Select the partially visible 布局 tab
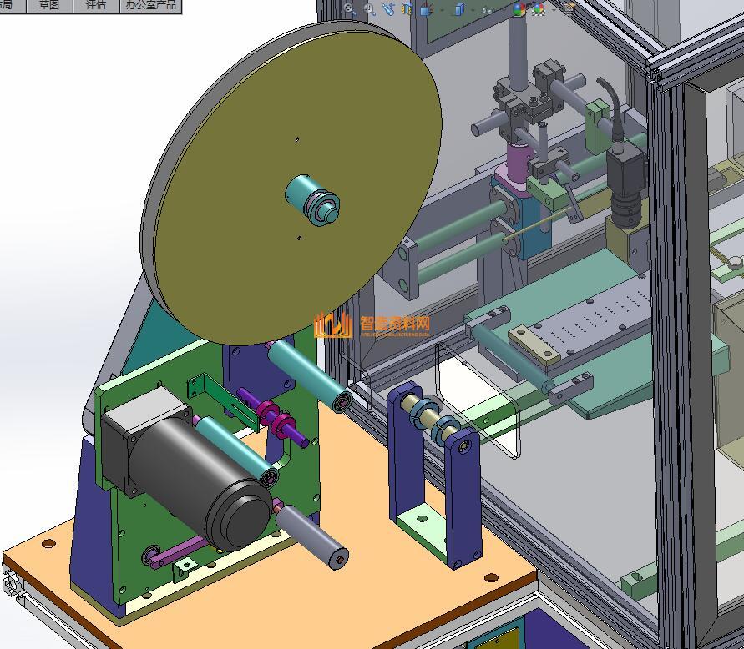The width and height of the screenshot is (744, 649). [8, 5]
